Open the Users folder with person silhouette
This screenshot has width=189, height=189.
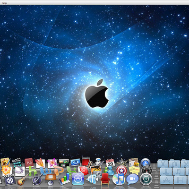coord(166,172)
